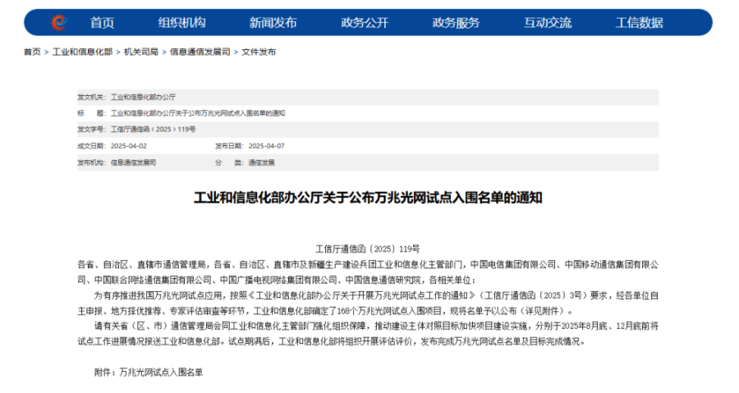Select the 发文机关 value 工业和信息化部办公厅
Viewport: 739px width, 393px height.
pos(143,97)
